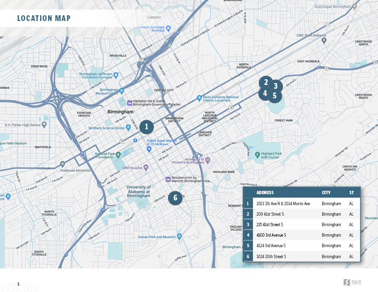Viewport: 378px width, 292px height.
Task: Select address 2013 1St Ave N & 2014 Morris Ave
Action: pos(283,204)
